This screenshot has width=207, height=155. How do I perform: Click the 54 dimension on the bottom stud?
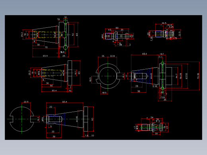152,118
